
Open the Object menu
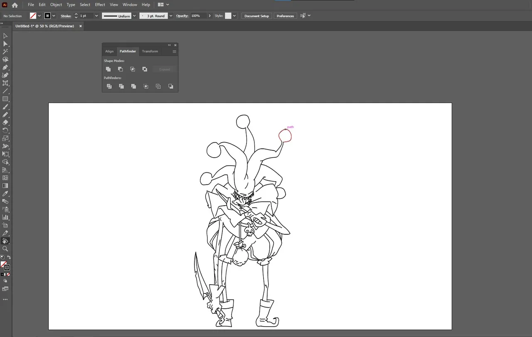[x=56, y=5]
